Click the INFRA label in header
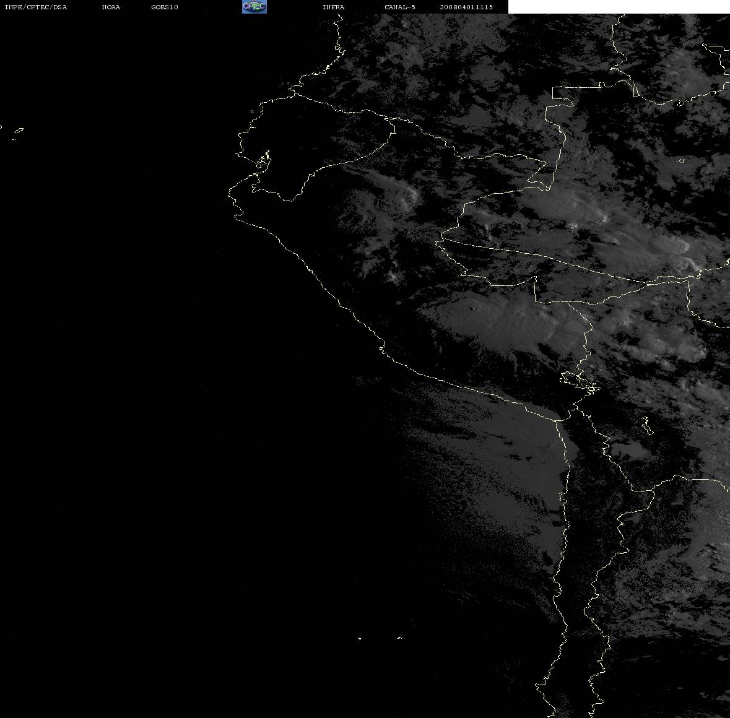Image resolution: width=730 pixels, height=718 pixels. (333, 7)
